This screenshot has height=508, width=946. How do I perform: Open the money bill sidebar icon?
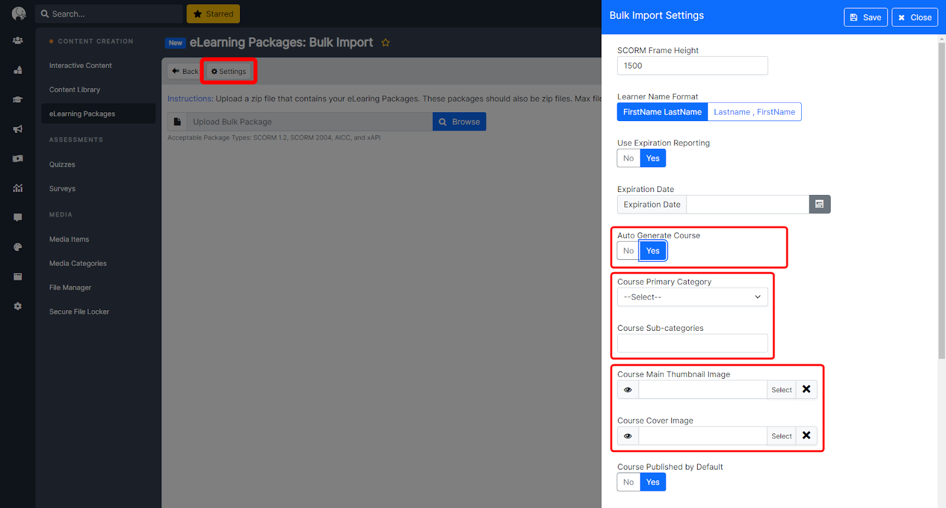(x=18, y=158)
